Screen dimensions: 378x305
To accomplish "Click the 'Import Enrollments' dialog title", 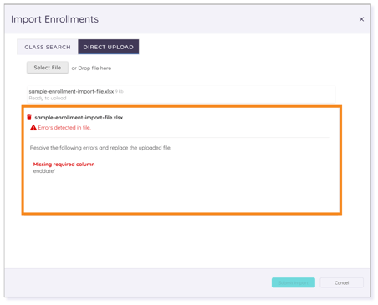I will [54, 19].
